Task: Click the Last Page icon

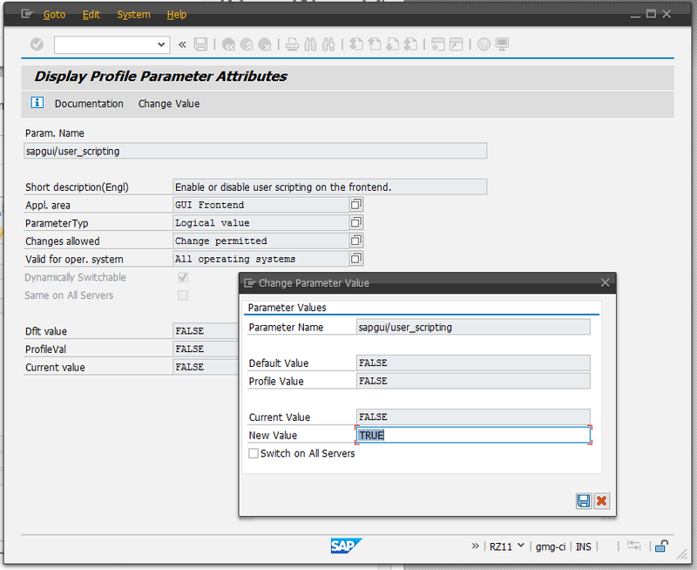Action: [410, 44]
